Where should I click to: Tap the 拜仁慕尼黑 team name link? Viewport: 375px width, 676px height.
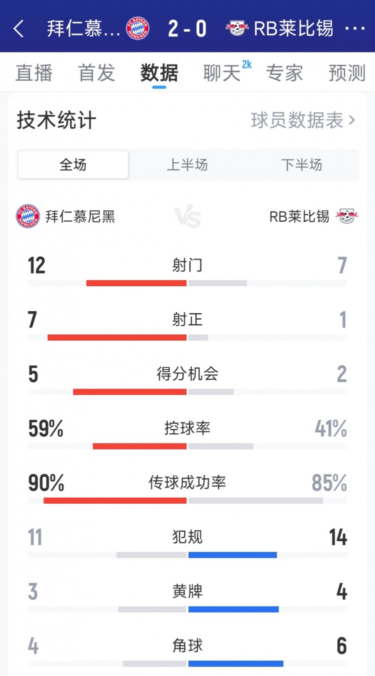[80, 216]
